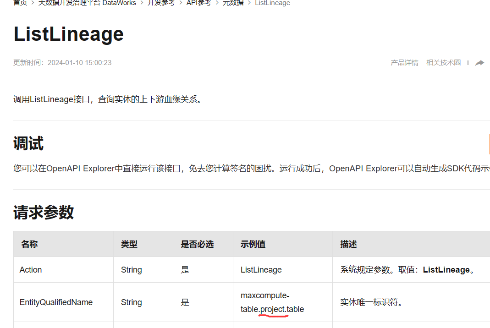Viewport: 490px width, 328px height.
Task: Click String type in Action row
Action: (131, 269)
